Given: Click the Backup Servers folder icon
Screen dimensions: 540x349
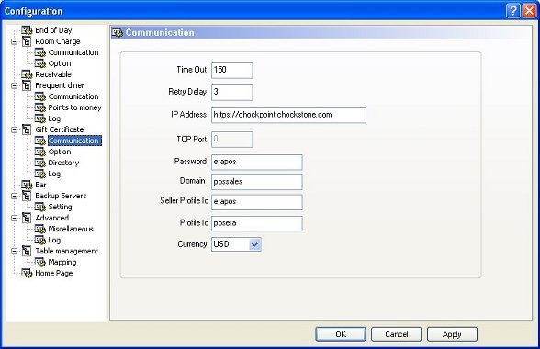Looking at the screenshot, I should pos(27,196).
